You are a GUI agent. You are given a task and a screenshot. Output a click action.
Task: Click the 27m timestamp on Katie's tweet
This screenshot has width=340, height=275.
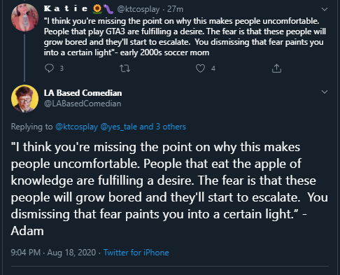pos(175,9)
